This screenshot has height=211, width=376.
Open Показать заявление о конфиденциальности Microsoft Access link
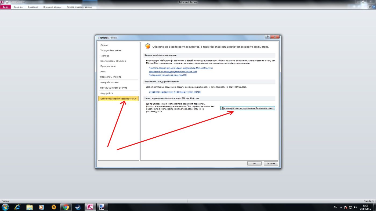181,68
